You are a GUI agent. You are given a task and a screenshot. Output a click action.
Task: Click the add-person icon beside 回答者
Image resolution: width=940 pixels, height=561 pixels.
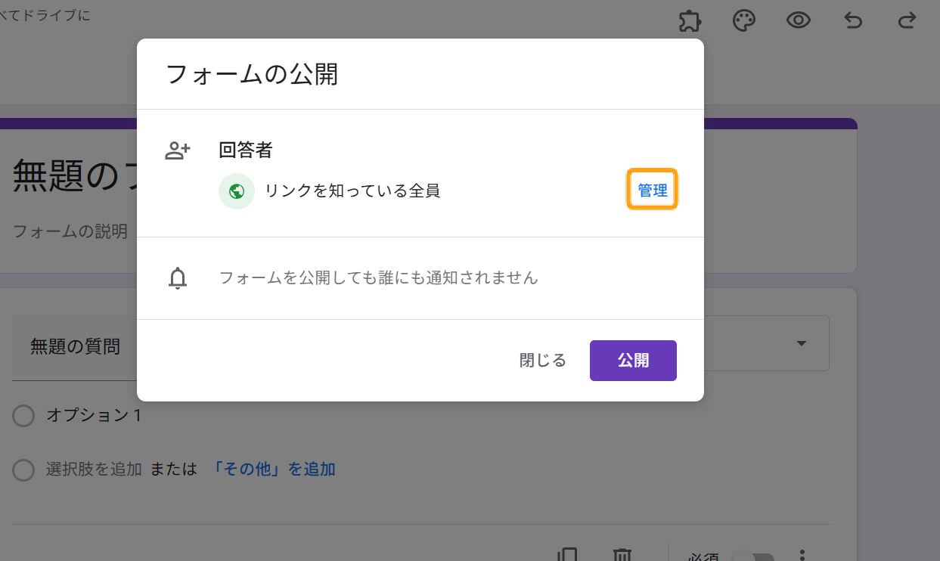[178, 150]
